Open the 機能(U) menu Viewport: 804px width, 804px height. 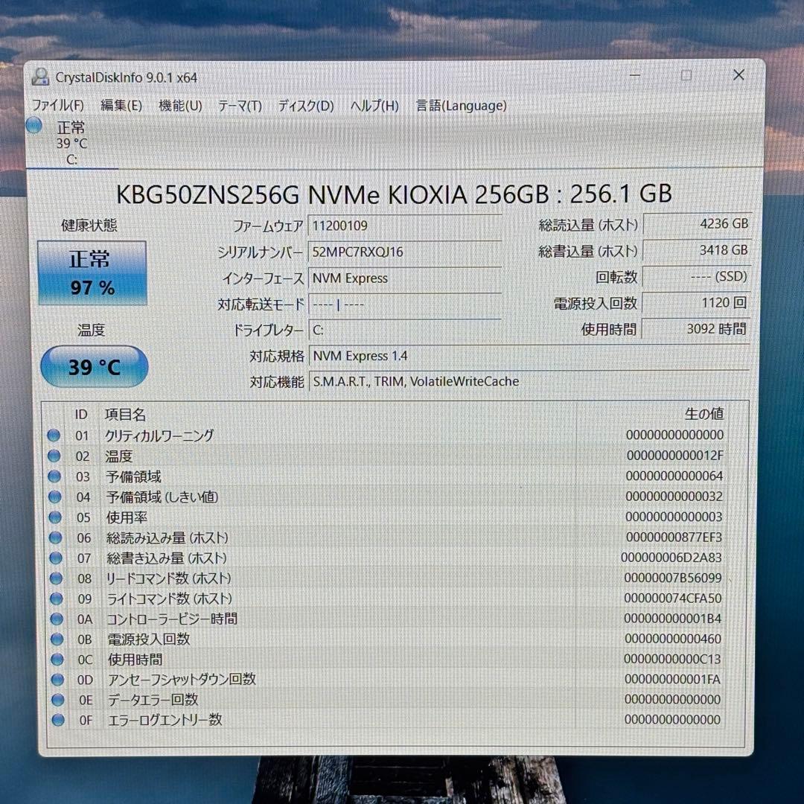pyautogui.click(x=179, y=106)
